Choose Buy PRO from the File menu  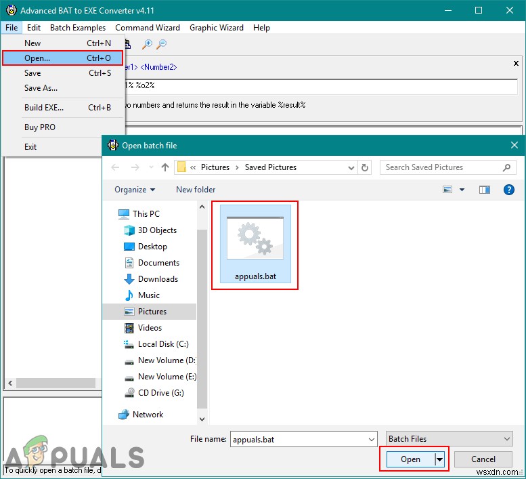click(x=64, y=127)
